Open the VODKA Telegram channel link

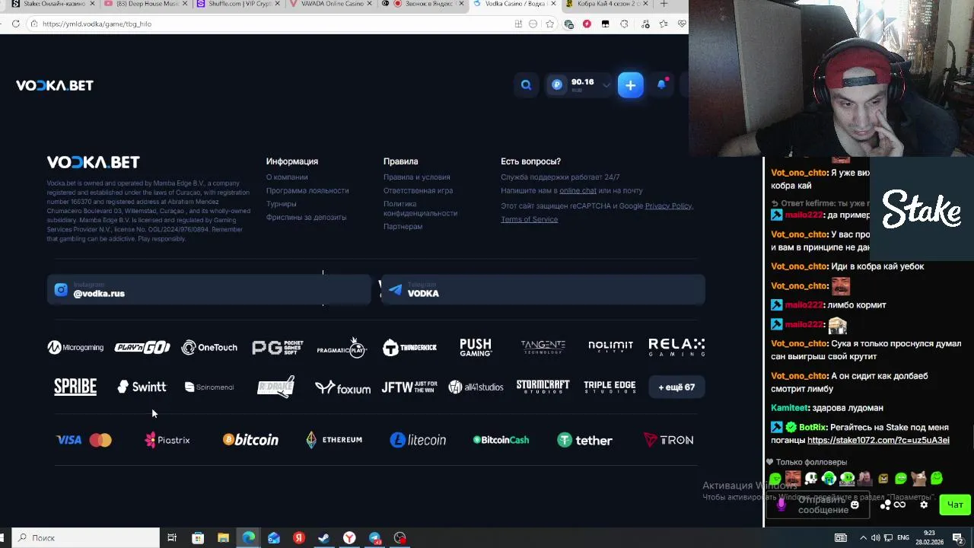pos(543,290)
